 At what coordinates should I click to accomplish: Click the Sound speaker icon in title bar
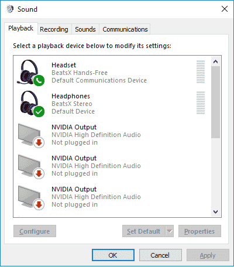click(x=10, y=9)
